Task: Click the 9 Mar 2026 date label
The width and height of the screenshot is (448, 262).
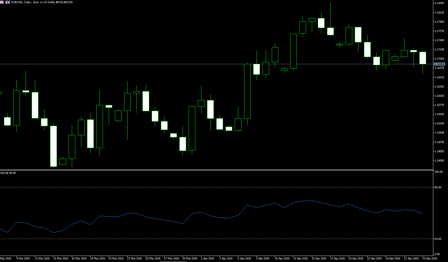Action: (x=23, y=259)
